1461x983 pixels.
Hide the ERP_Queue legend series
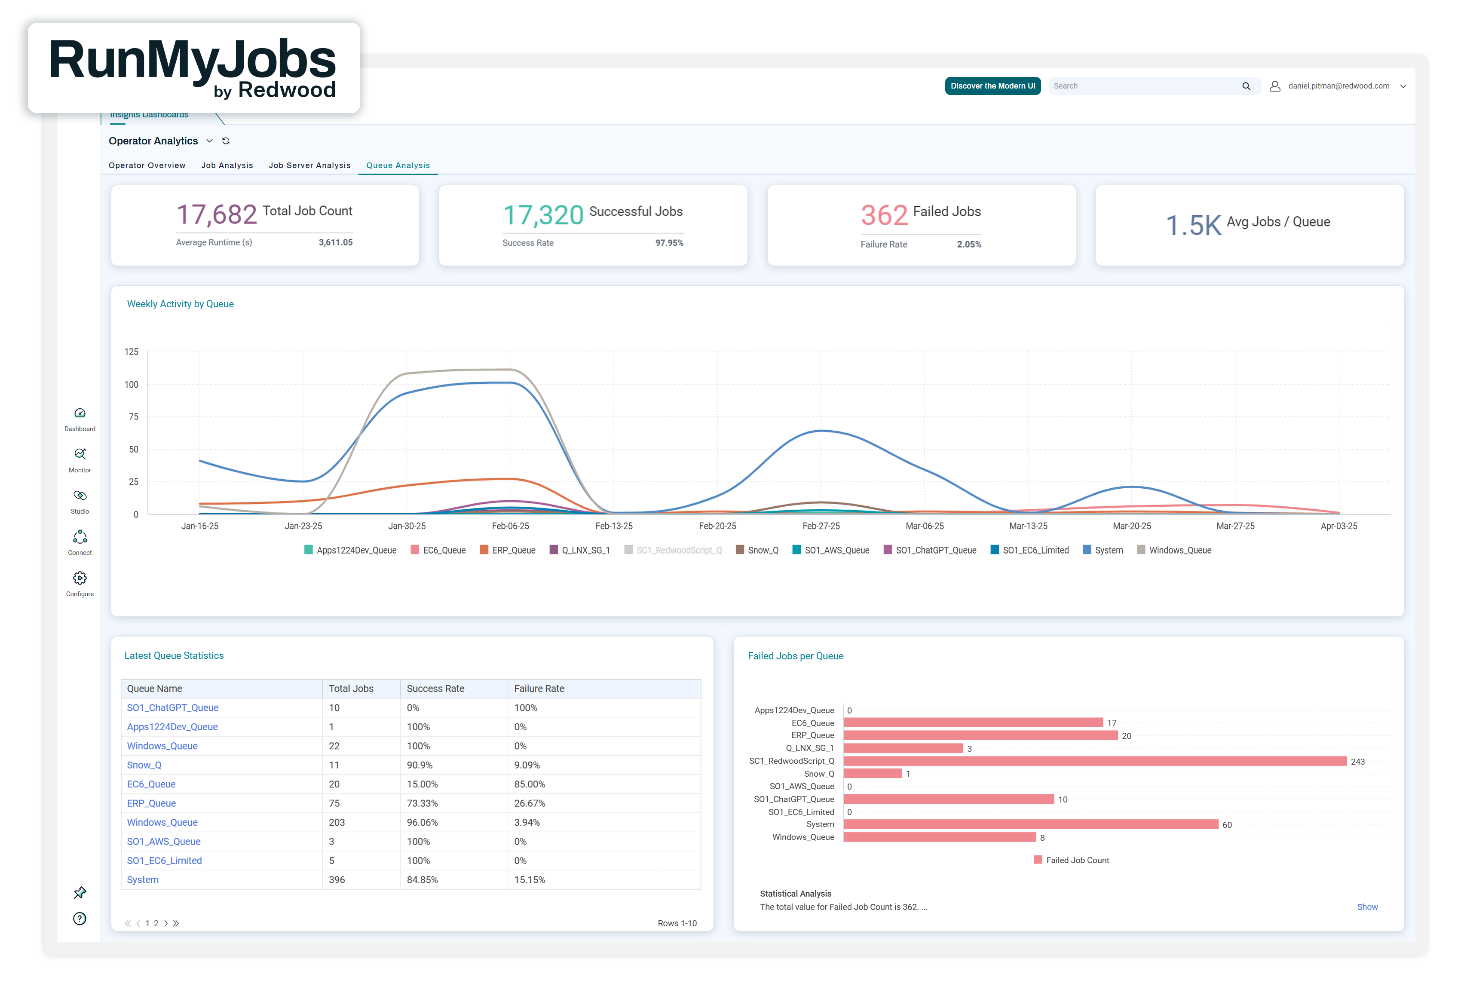point(513,551)
